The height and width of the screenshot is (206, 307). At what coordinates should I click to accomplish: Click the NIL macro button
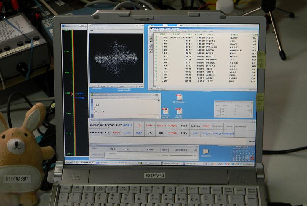[x=161, y=133]
